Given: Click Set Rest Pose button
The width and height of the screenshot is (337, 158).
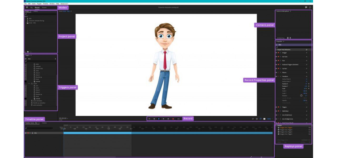Looking at the screenshot, I should [x=281, y=38].
